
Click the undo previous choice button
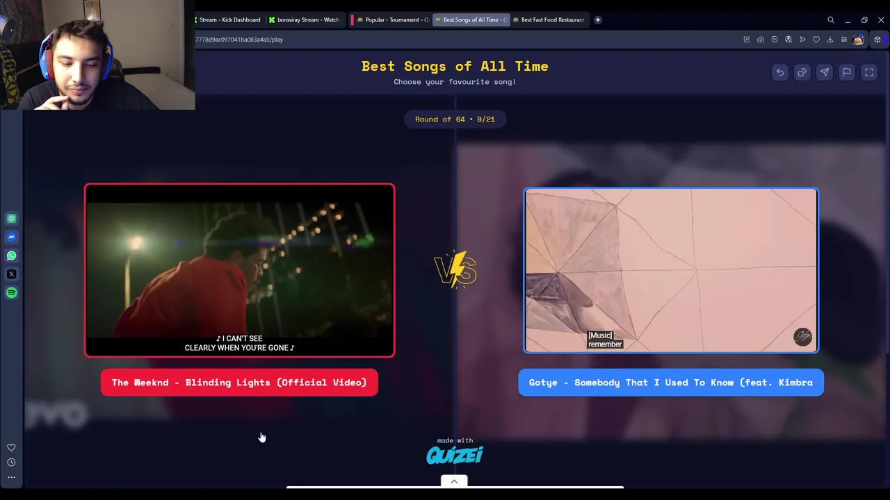click(x=780, y=72)
